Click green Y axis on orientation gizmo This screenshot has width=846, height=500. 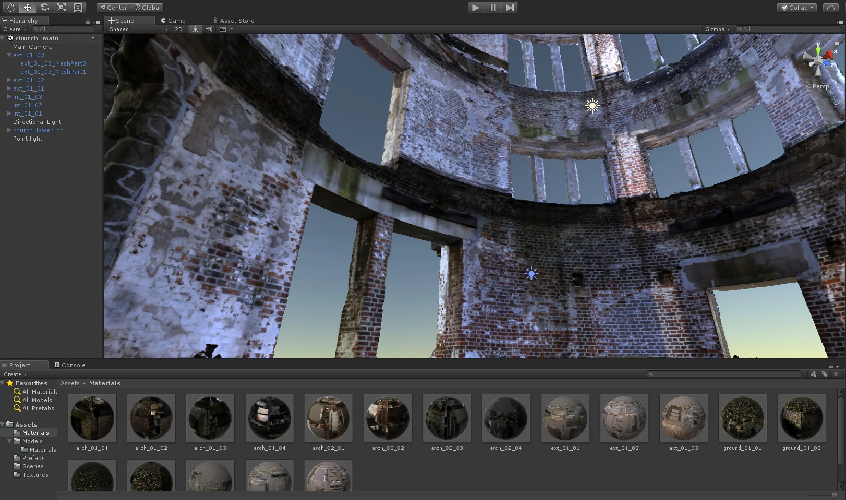(818, 51)
